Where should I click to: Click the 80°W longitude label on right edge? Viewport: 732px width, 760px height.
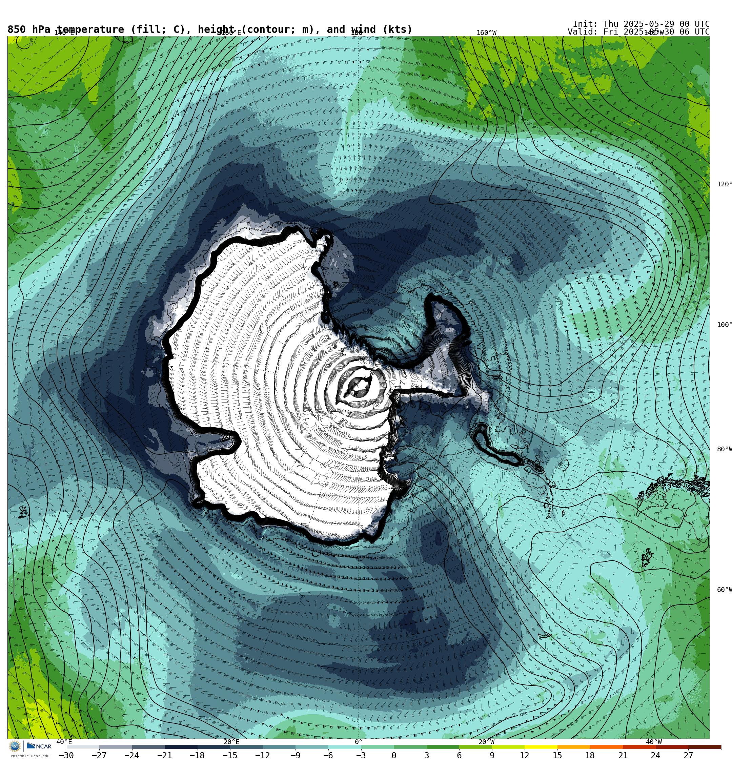[x=724, y=449]
